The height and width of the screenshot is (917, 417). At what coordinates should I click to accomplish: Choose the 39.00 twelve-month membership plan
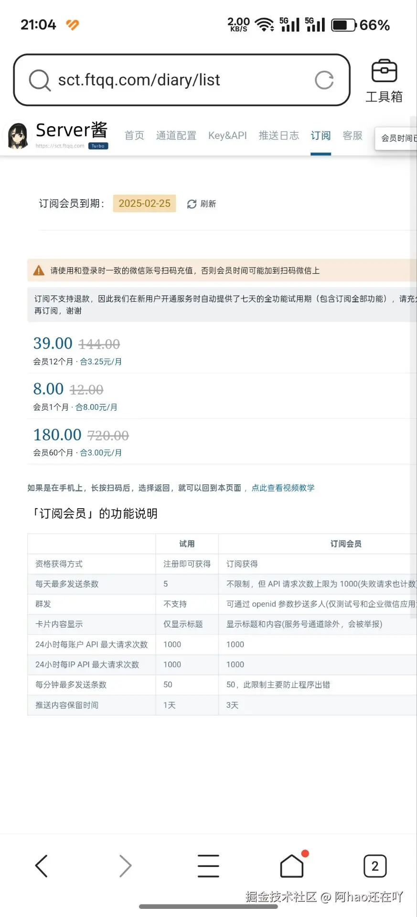coord(222,351)
